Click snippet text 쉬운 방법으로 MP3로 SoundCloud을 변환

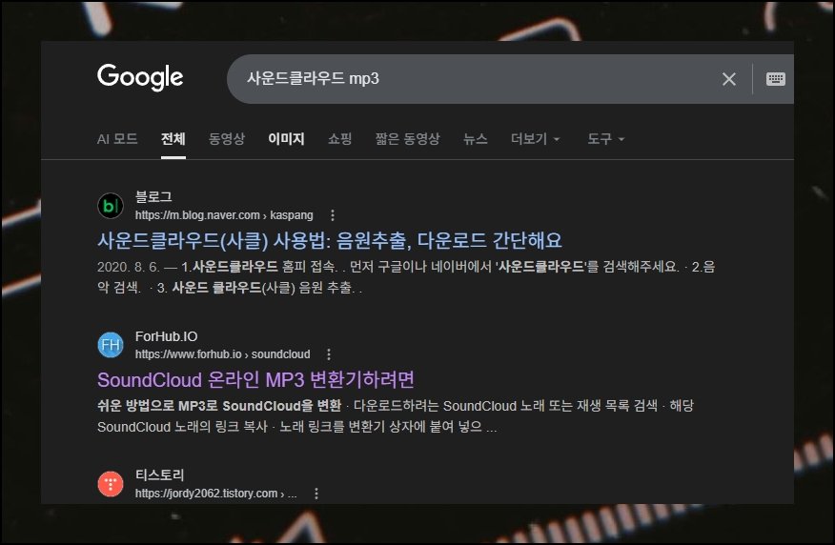[x=219, y=406]
